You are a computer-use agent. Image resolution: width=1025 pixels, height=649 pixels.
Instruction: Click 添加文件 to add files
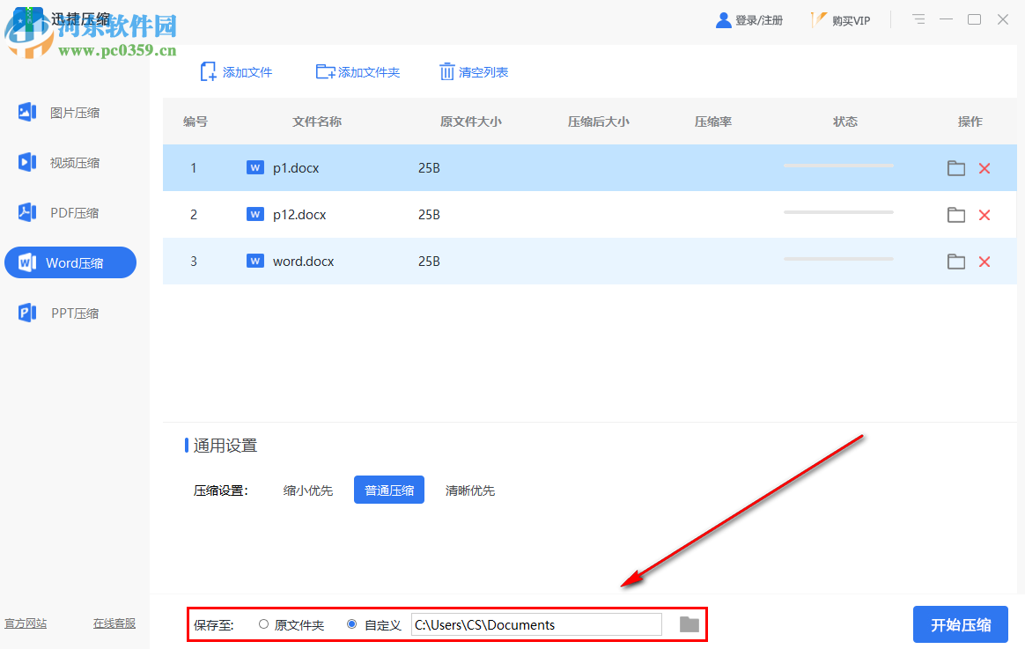point(236,71)
